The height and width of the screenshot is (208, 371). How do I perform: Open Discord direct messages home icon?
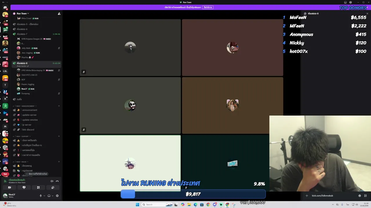5,8
